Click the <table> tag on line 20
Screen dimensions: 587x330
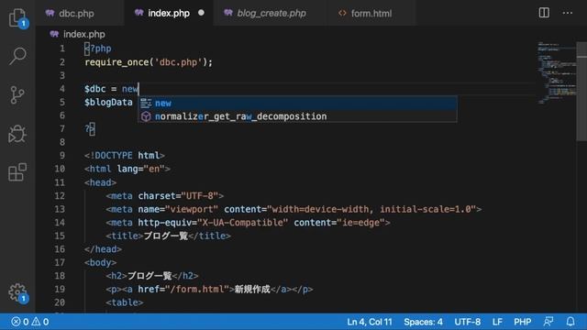[125, 302]
